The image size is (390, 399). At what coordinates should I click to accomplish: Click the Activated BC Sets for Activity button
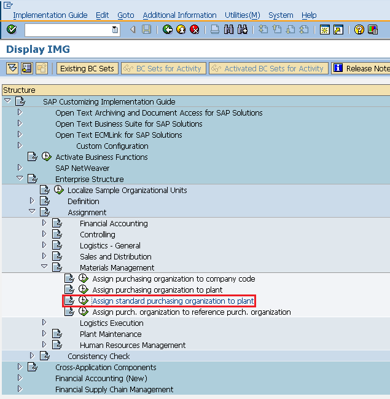click(268, 68)
